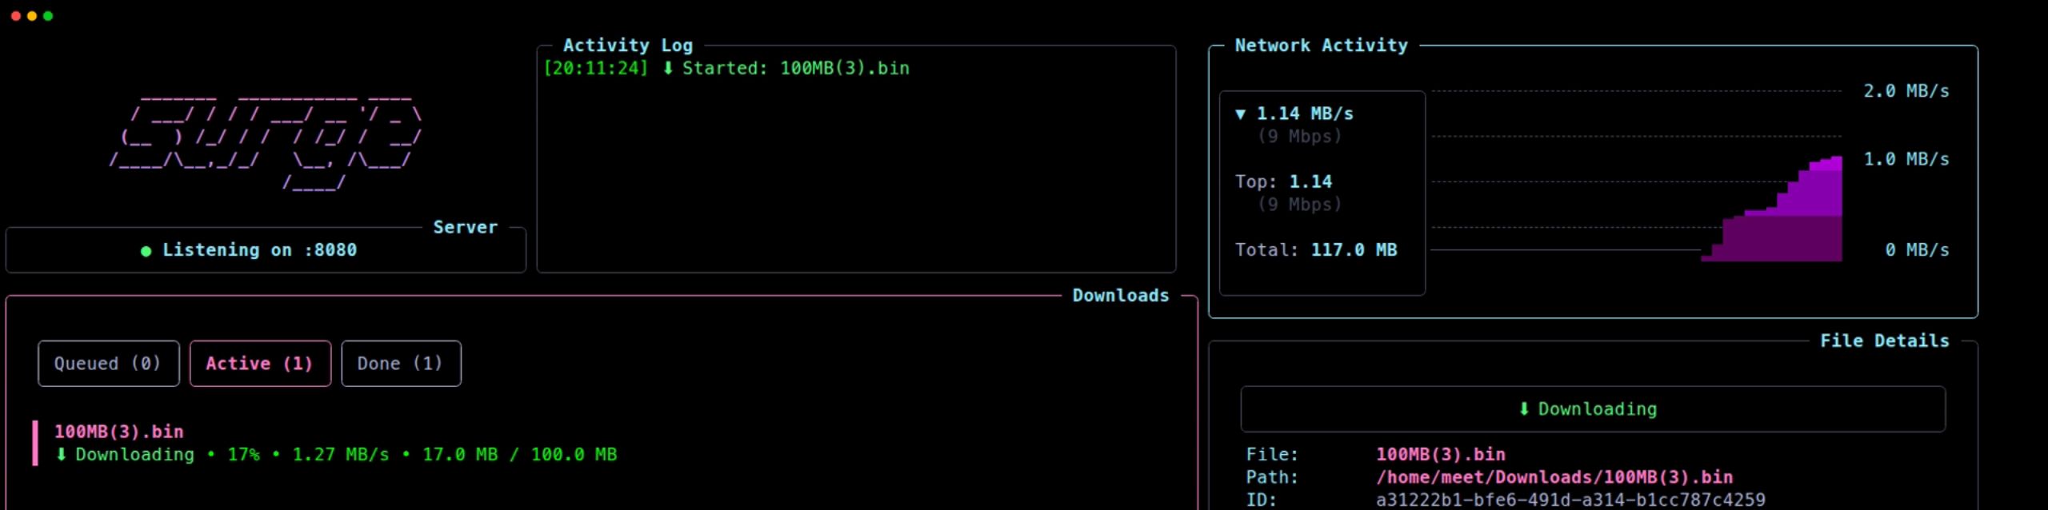Click the green maximize dot in the title bar
This screenshot has height=510, width=2048.
(48, 16)
